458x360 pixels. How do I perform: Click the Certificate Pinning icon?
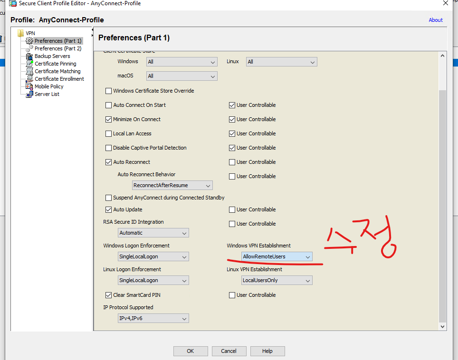click(x=29, y=64)
